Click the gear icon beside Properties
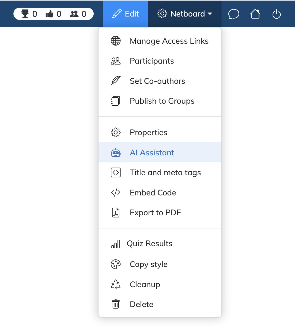Viewport: 295px width, 326px height. (116, 132)
